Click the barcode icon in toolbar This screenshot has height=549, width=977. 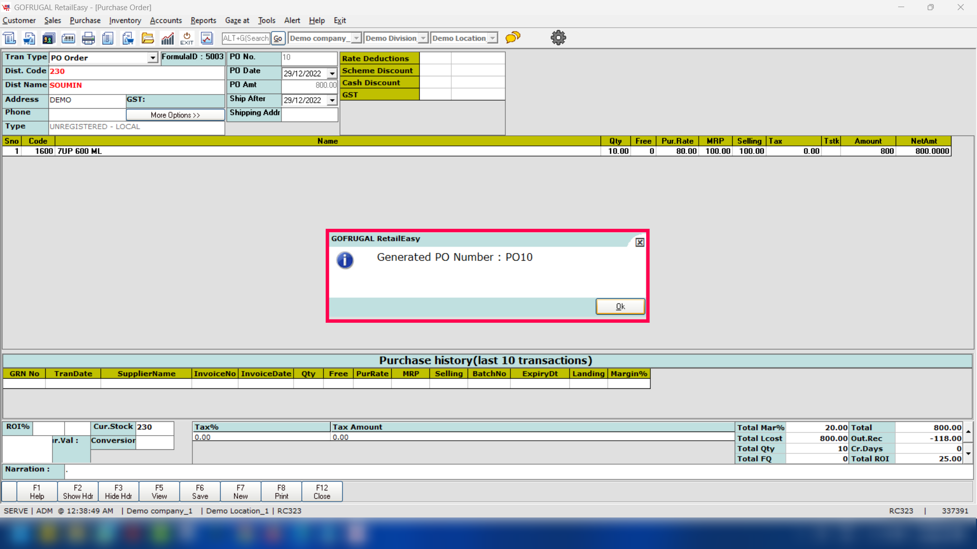pyautogui.click(x=68, y=38)
